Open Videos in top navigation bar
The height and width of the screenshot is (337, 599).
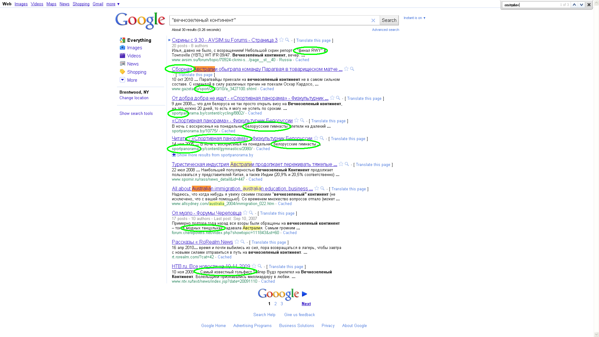[x=37, y=4]
